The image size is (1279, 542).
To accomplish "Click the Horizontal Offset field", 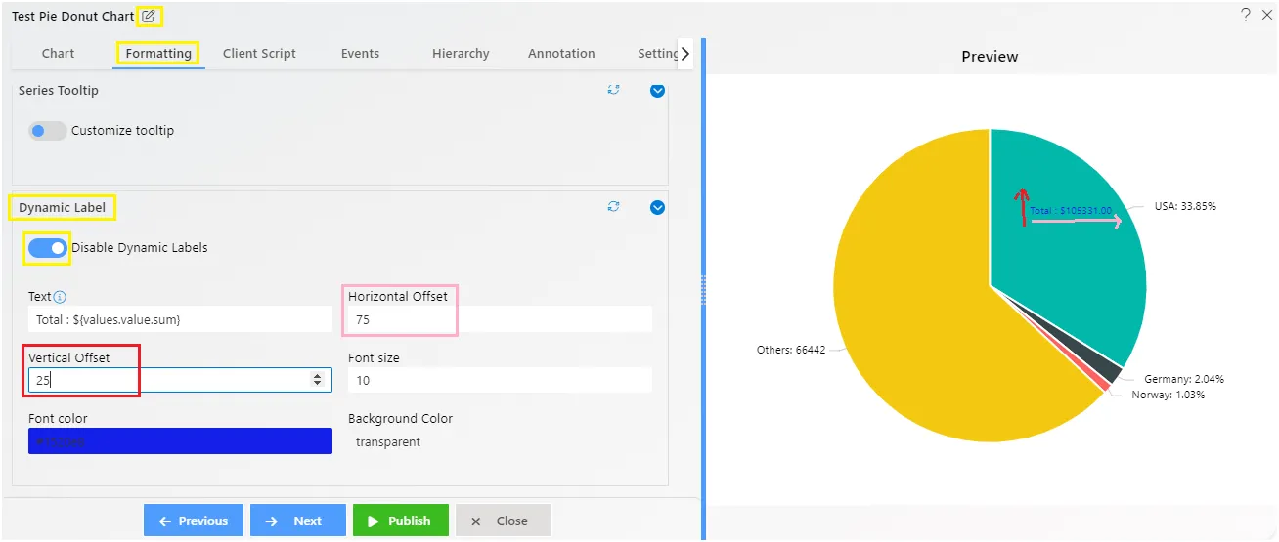I will [500, 319].
